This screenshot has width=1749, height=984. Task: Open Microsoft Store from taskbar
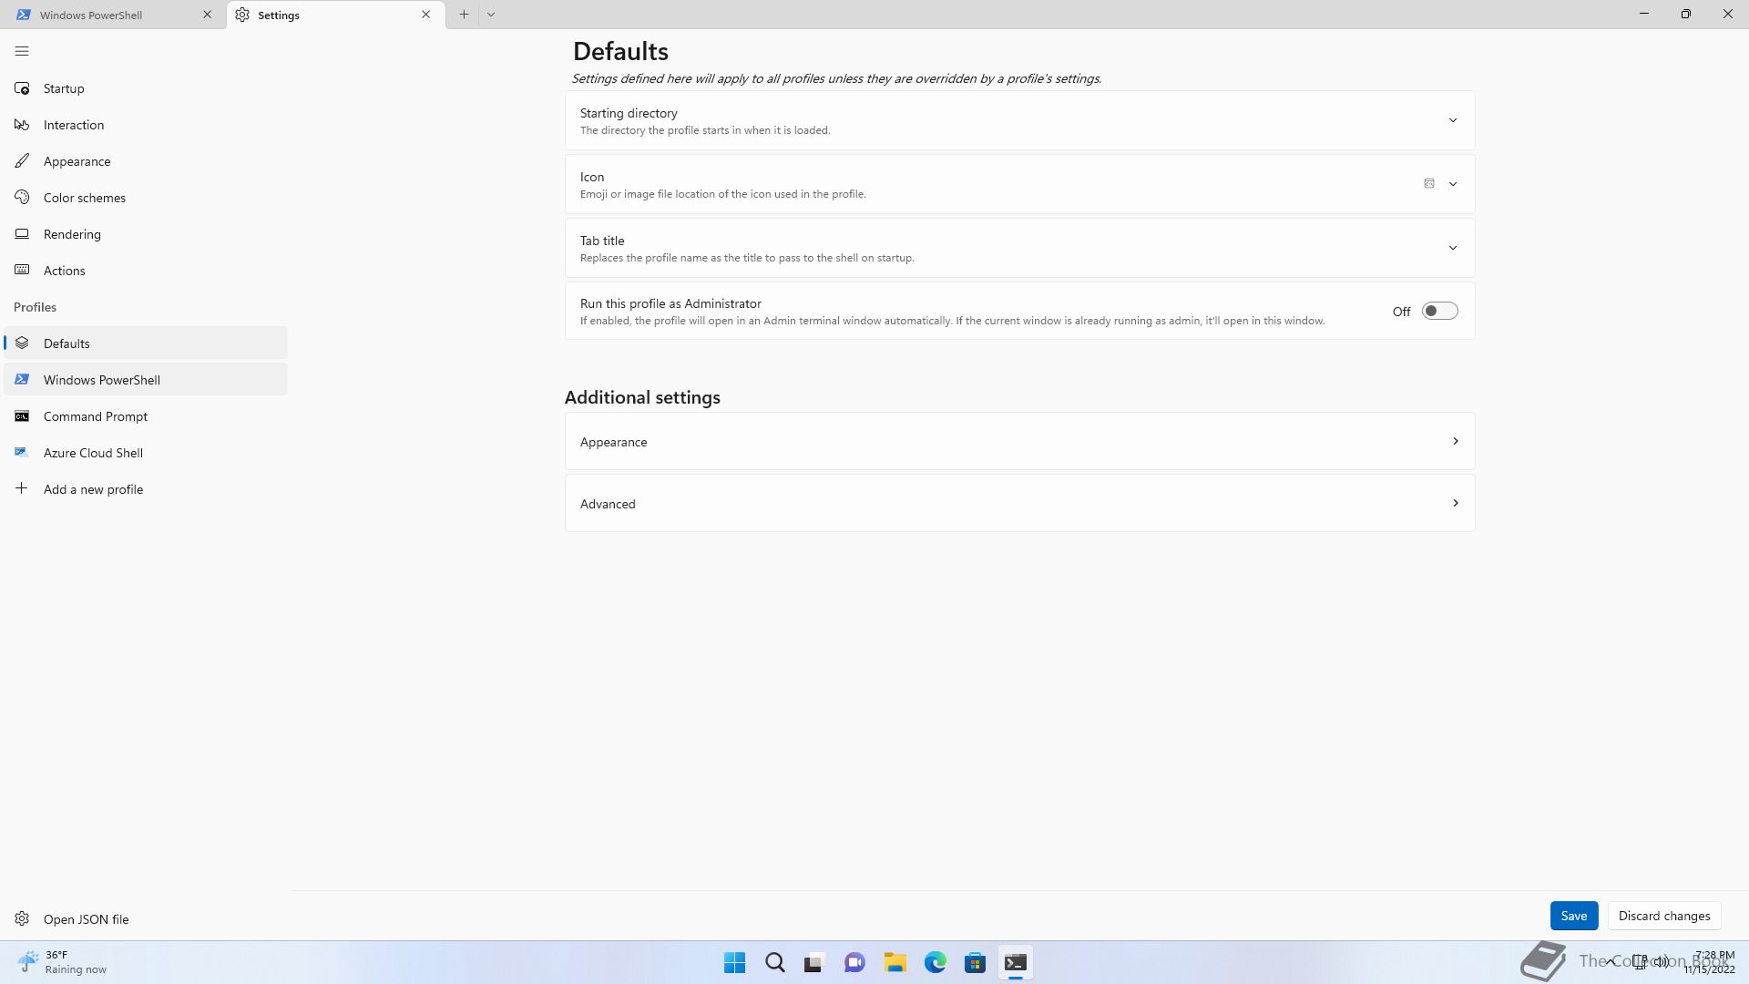coord(975,962)
